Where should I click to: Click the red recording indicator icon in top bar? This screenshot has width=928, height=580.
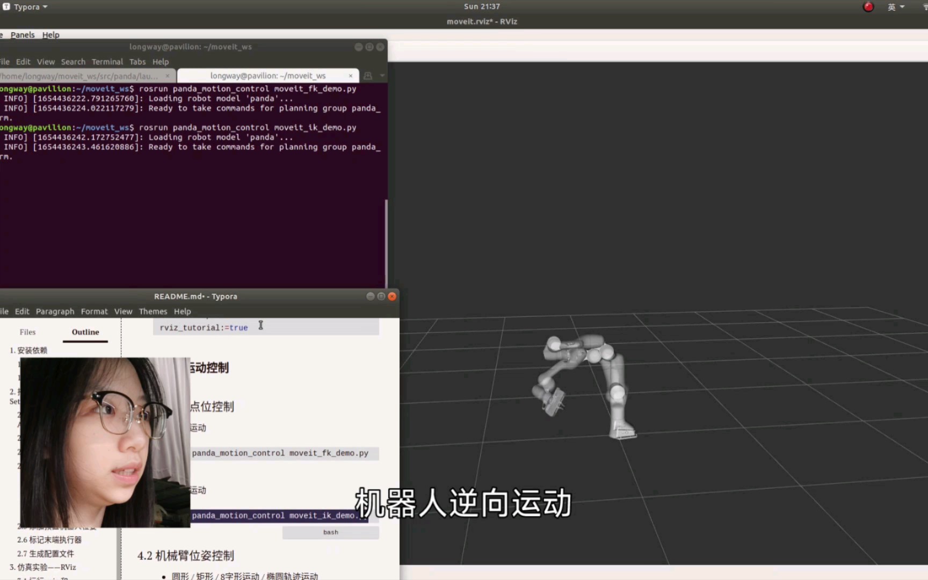click(x=868, y=7)
